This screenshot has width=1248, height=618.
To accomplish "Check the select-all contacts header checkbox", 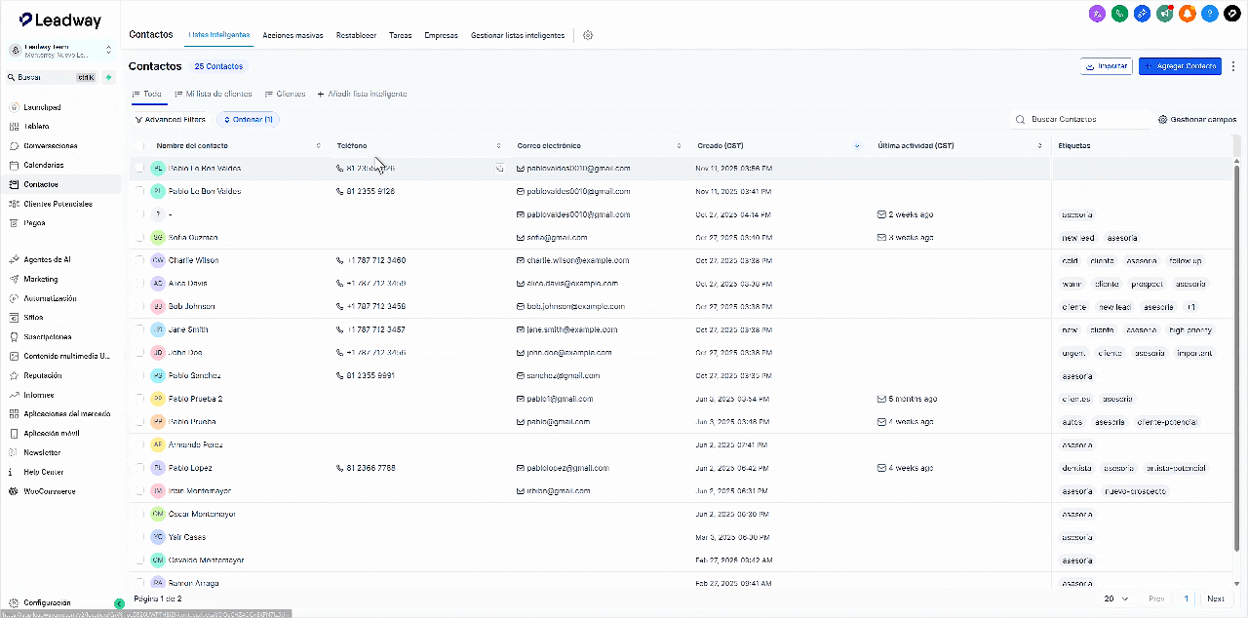I will pyautogui.click(x=139, y=145).
